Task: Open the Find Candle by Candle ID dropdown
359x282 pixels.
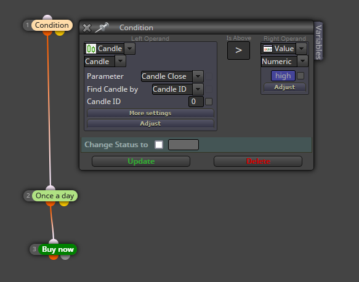Action: point(198,89)
